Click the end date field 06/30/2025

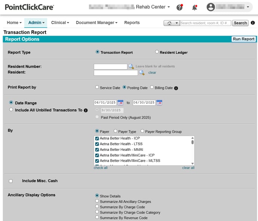144,102
